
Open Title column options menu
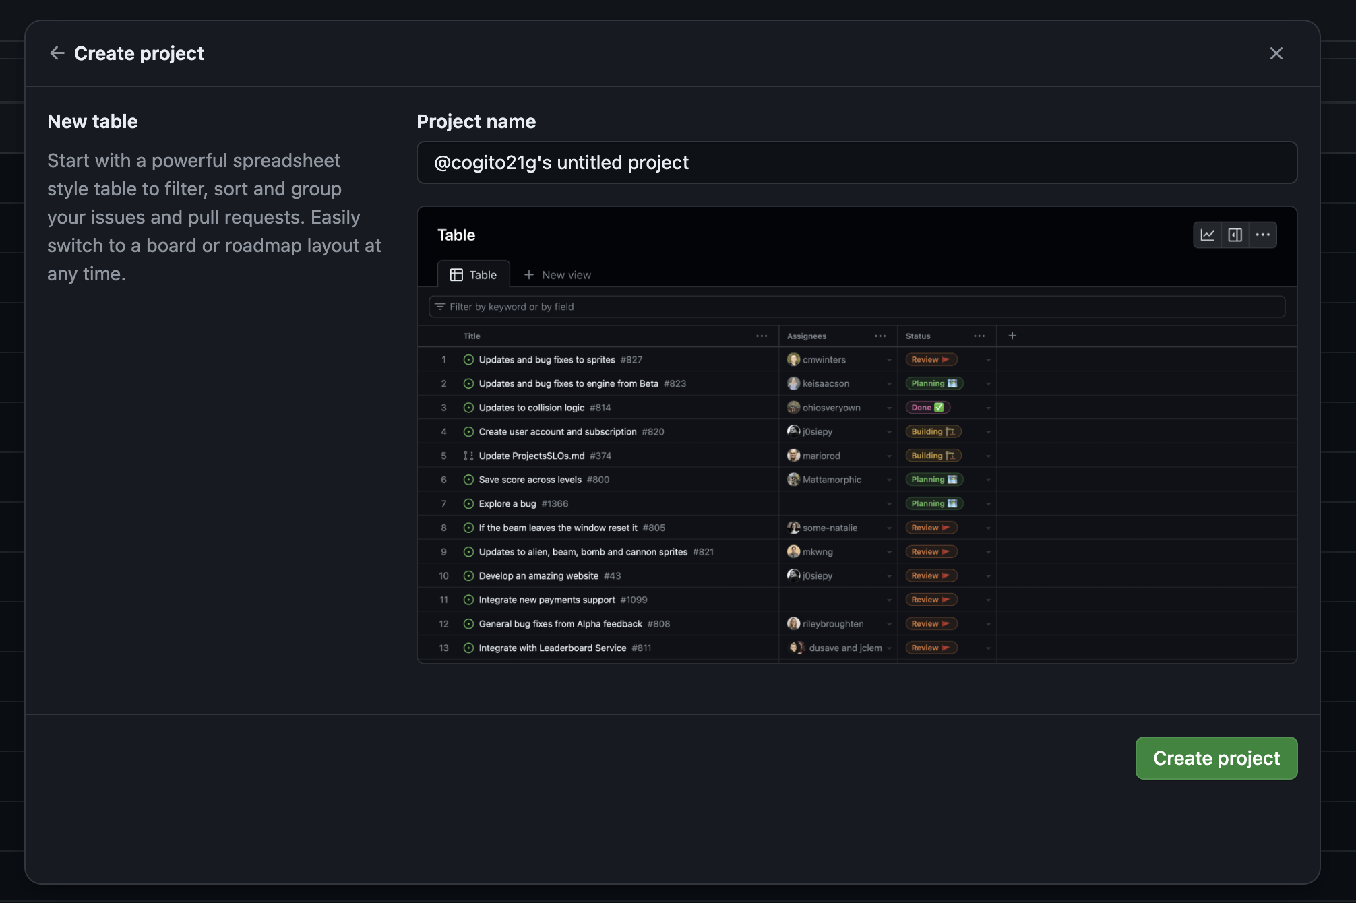(762, 336)
